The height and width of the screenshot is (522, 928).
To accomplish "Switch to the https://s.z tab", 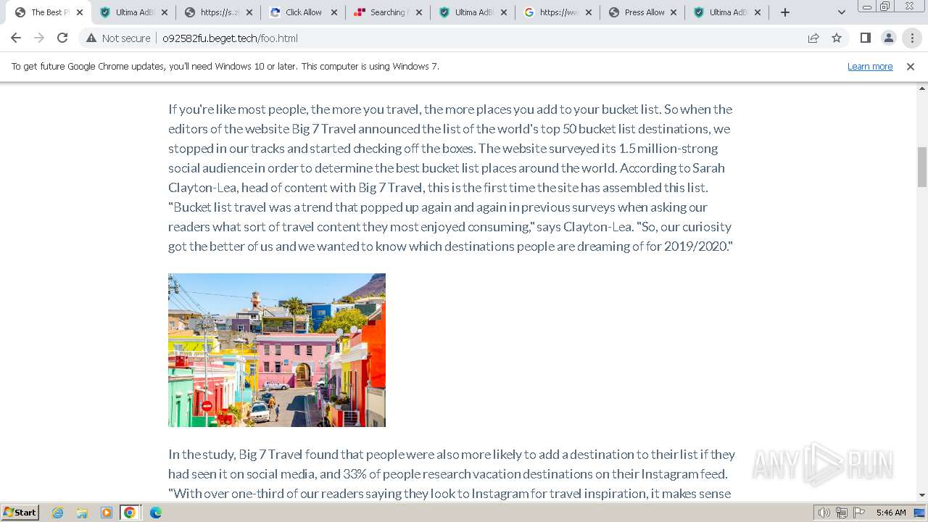I will 218,12.
